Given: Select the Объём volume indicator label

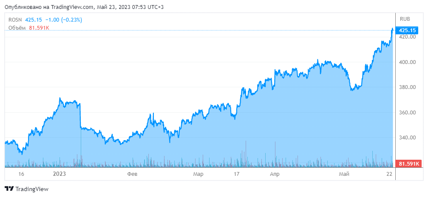Looking at the screenshot, I should pos(17,28).
